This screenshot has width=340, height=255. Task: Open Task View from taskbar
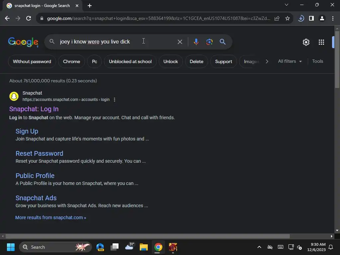(x=115, y=247)
